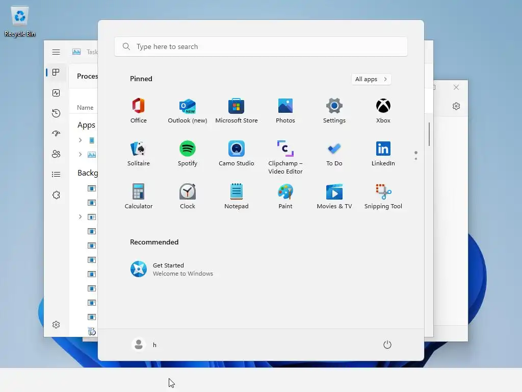The image size is (522, 392).
Task: Open Notepad
Action: (x=237, y=197)
